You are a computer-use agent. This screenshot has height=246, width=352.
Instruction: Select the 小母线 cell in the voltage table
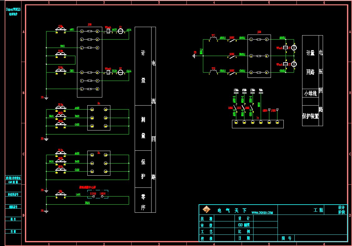(310, 93)
